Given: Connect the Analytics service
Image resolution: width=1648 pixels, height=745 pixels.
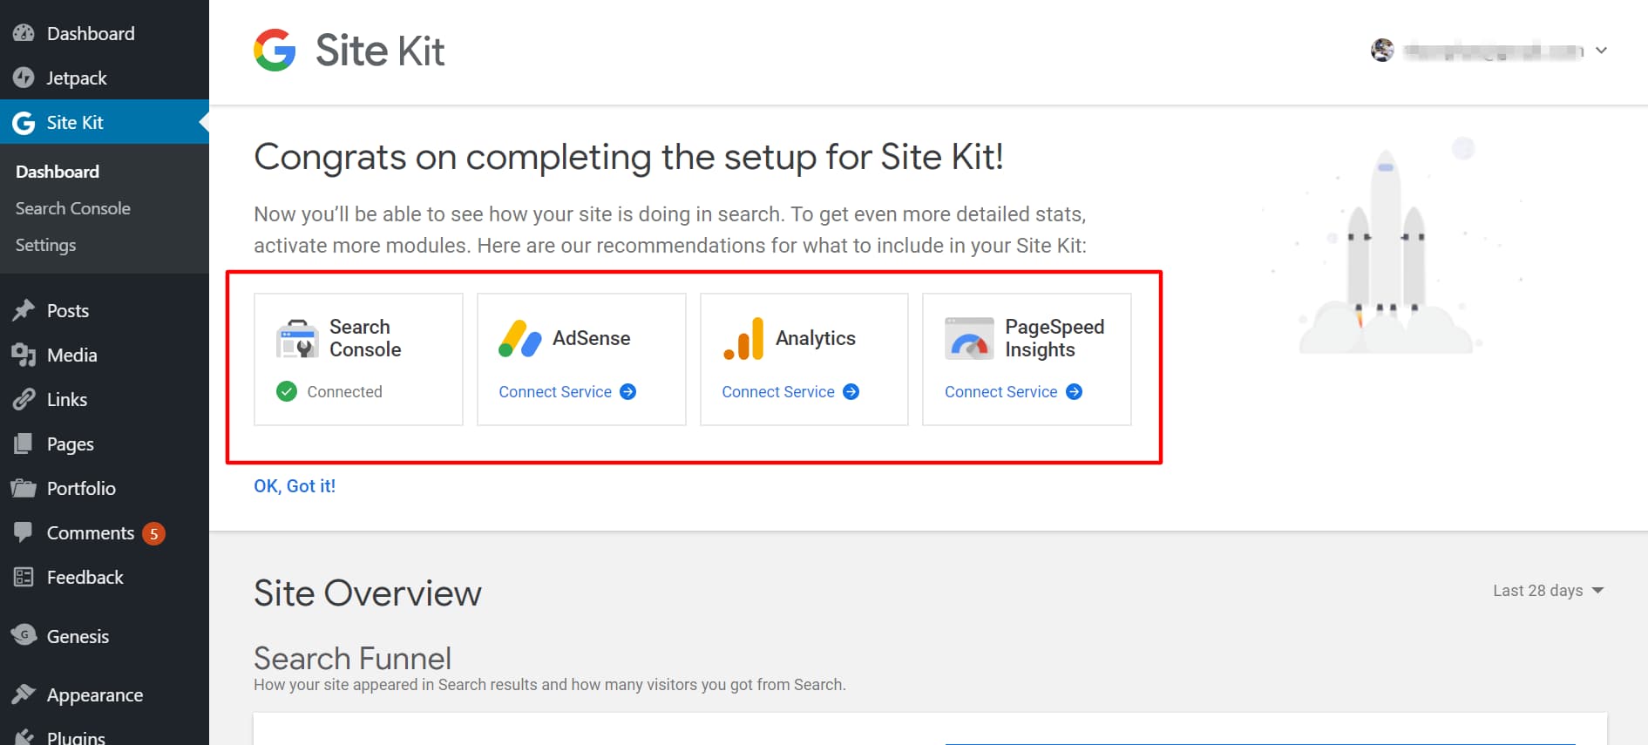Looking at the screenshot, I should (778, 391).
